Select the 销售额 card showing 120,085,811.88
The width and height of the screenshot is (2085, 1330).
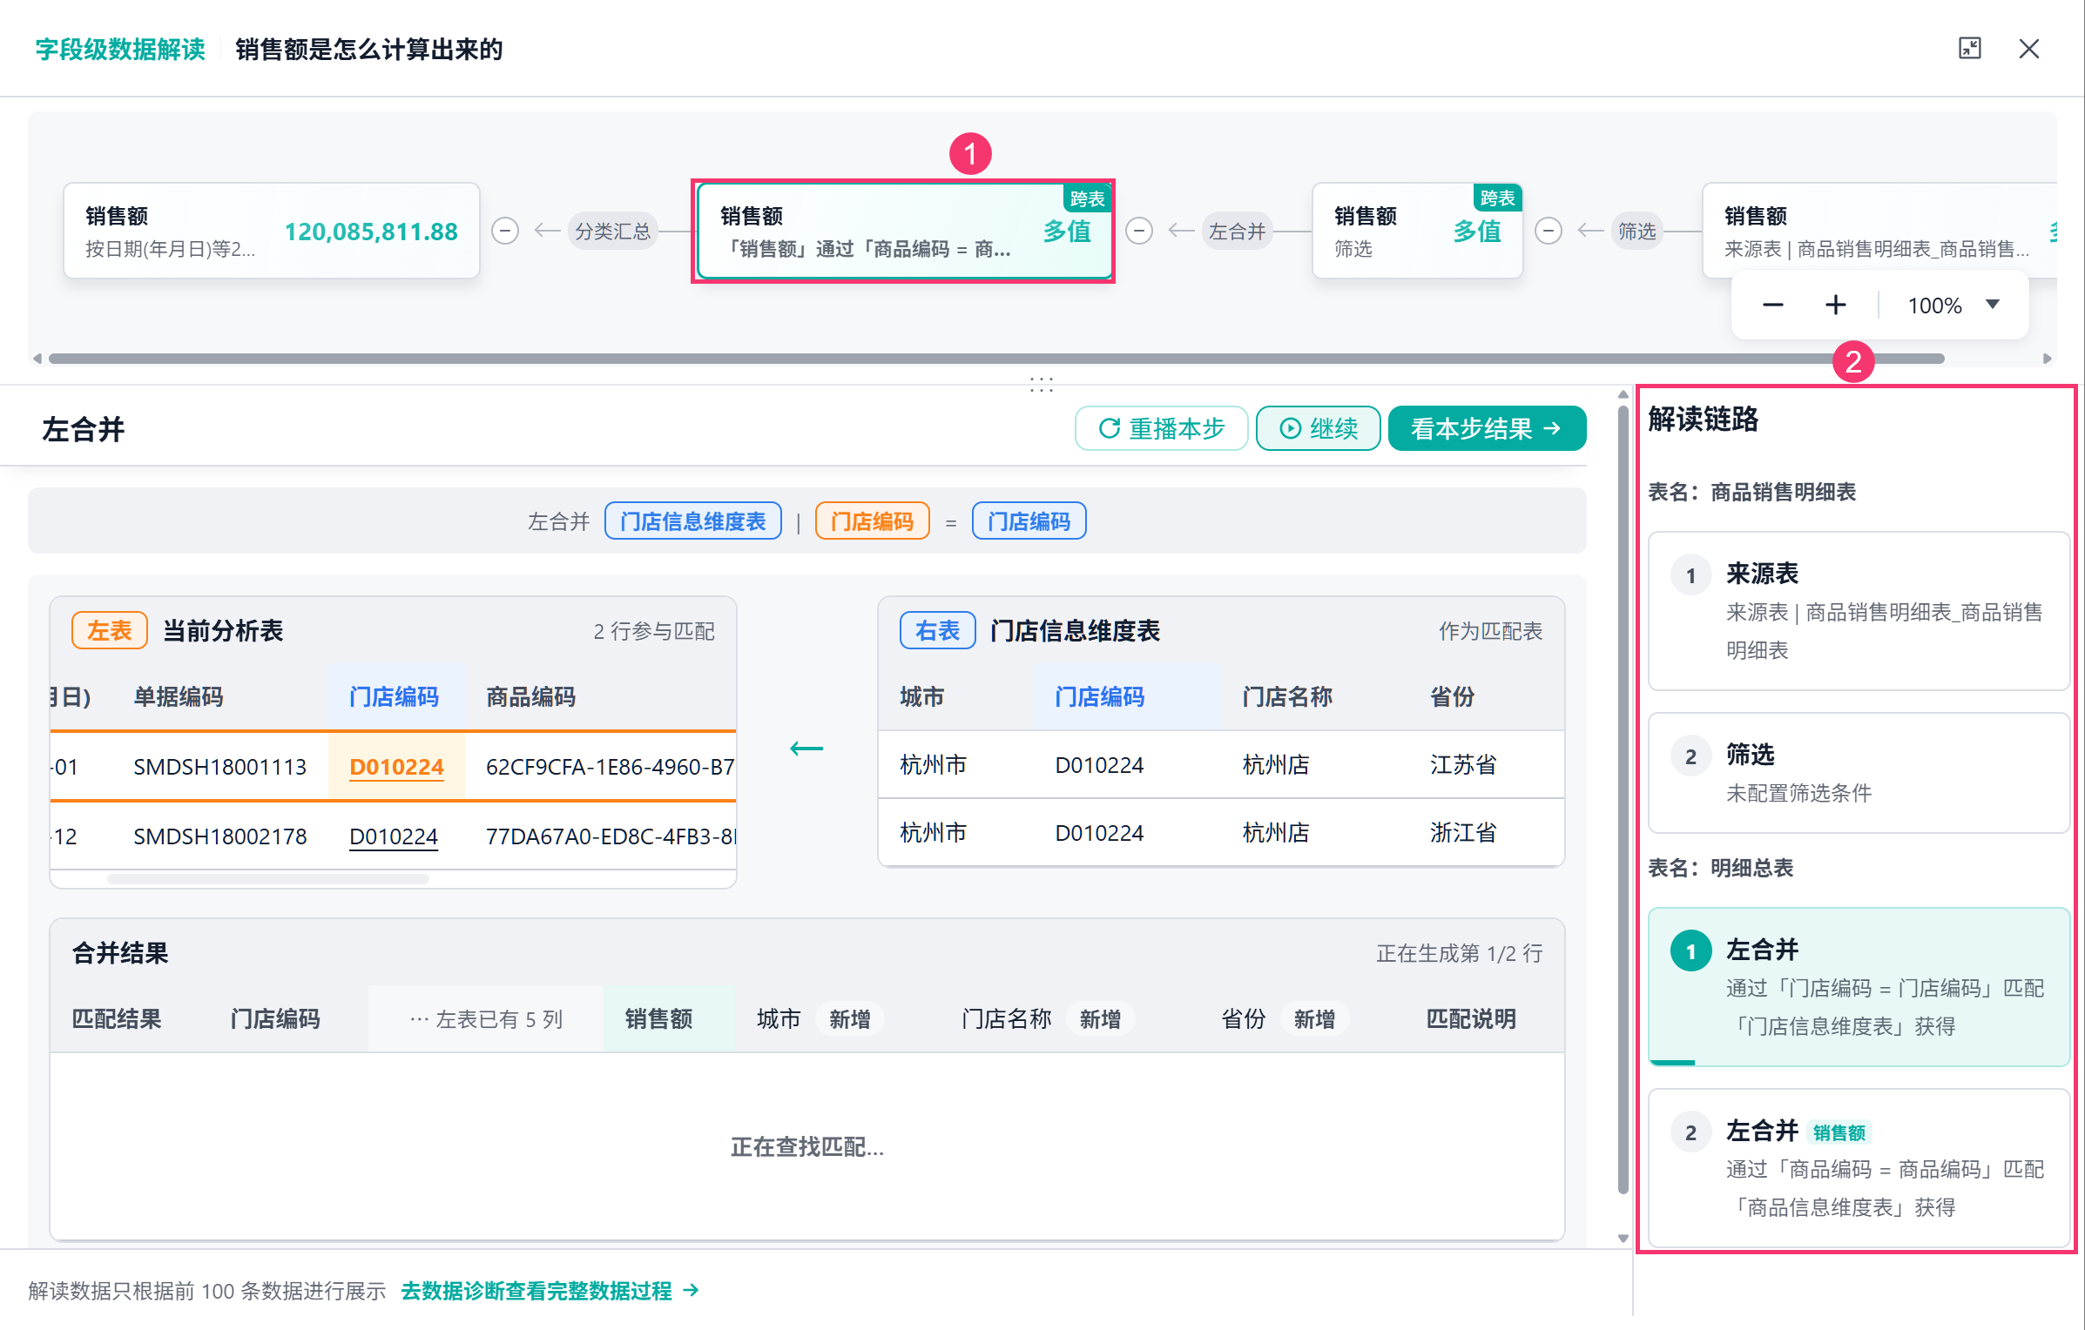272,231
